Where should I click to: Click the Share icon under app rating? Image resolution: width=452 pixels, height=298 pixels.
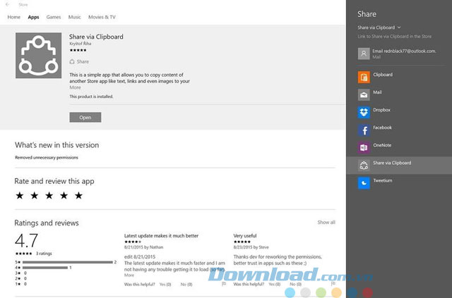[72, 61]
